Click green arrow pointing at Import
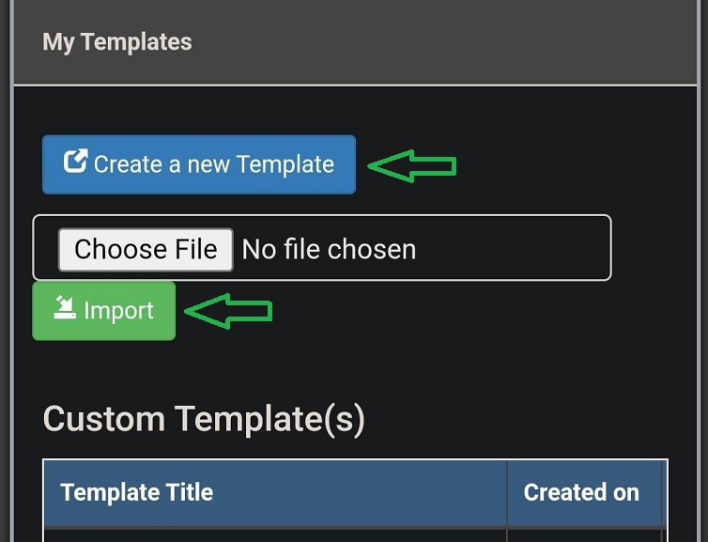 (228, 311)
